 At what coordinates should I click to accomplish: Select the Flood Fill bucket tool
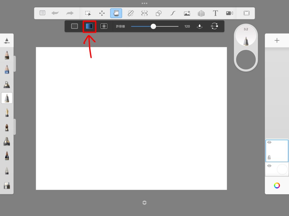click(116, 13)
